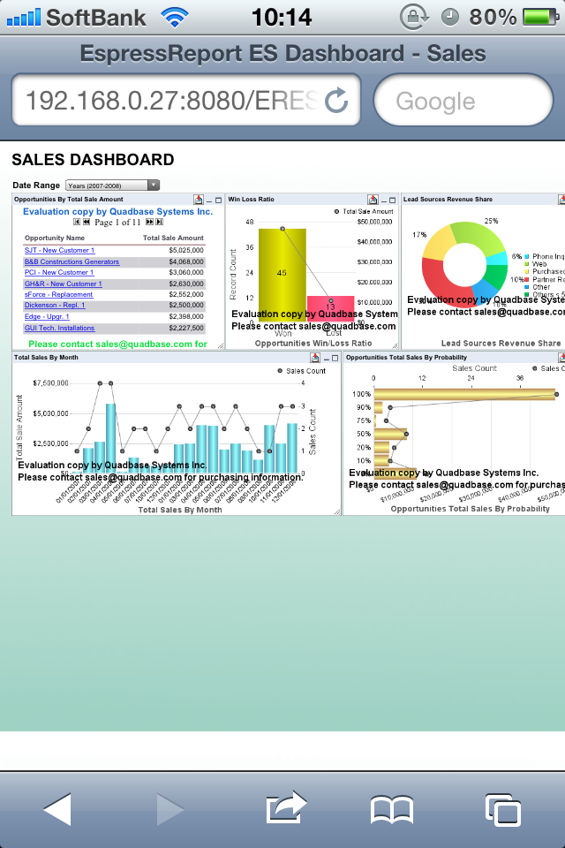Tap the Google search field
The width and height of the screenshot is (565, 848).
pyautogui.click(x=463, y=100)
